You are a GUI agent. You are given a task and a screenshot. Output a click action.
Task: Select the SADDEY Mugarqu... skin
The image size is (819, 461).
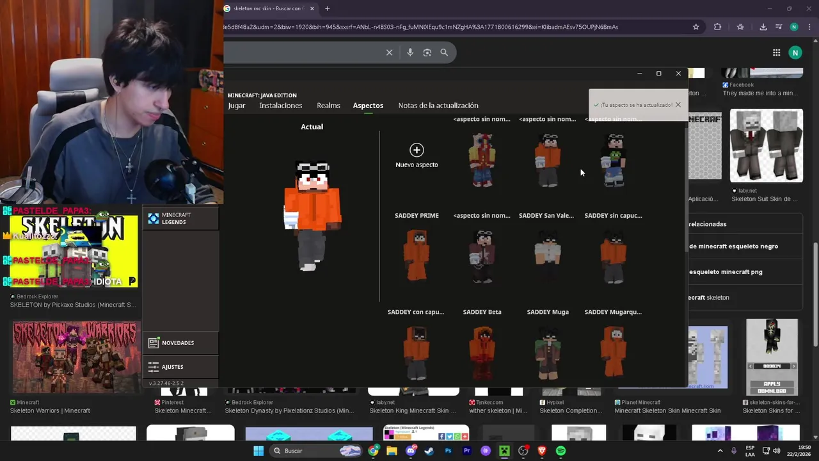pyautogui.click(x=614, y=352)
